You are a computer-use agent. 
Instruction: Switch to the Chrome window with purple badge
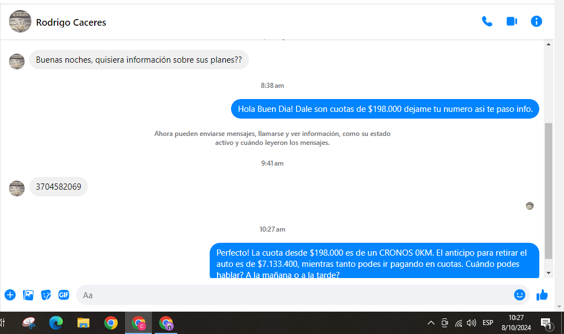tap(166, 323)
